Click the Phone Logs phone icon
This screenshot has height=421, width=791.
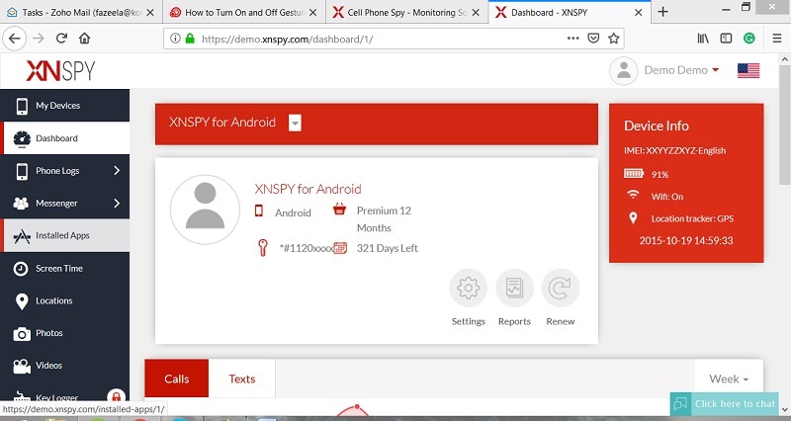[x=22, y=171]
